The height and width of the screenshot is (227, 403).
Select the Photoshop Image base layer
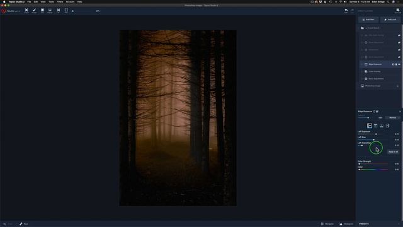[379, 86]
